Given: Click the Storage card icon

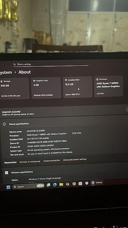Looking at the screenshot, I should (2, 81).
